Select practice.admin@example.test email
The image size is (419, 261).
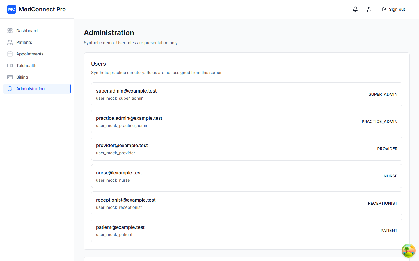(x=129, y=118)
